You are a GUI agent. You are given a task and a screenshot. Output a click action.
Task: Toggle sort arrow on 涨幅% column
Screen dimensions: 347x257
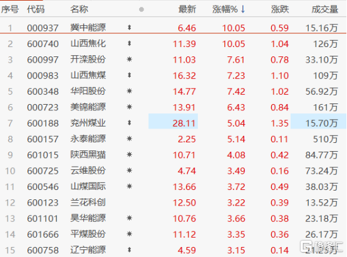(x=243, y=9)
